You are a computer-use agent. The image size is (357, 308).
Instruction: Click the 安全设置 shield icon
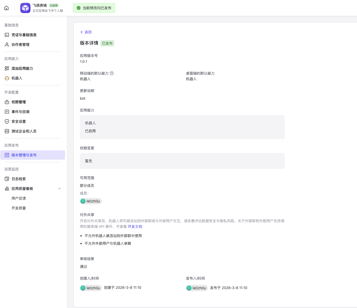click(x=7, y=121)
